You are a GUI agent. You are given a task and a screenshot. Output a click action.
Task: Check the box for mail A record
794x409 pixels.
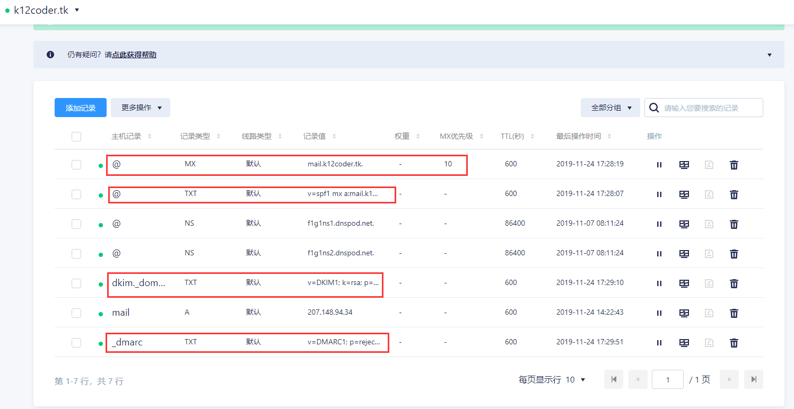point(76,313)
